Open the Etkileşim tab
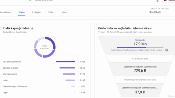 pyautogui.click(x=36, y=12)
